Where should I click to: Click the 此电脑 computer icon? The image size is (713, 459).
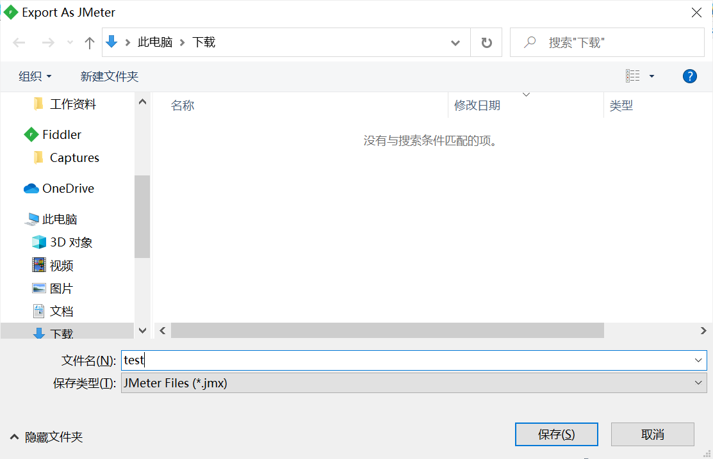tap(31, 219)
